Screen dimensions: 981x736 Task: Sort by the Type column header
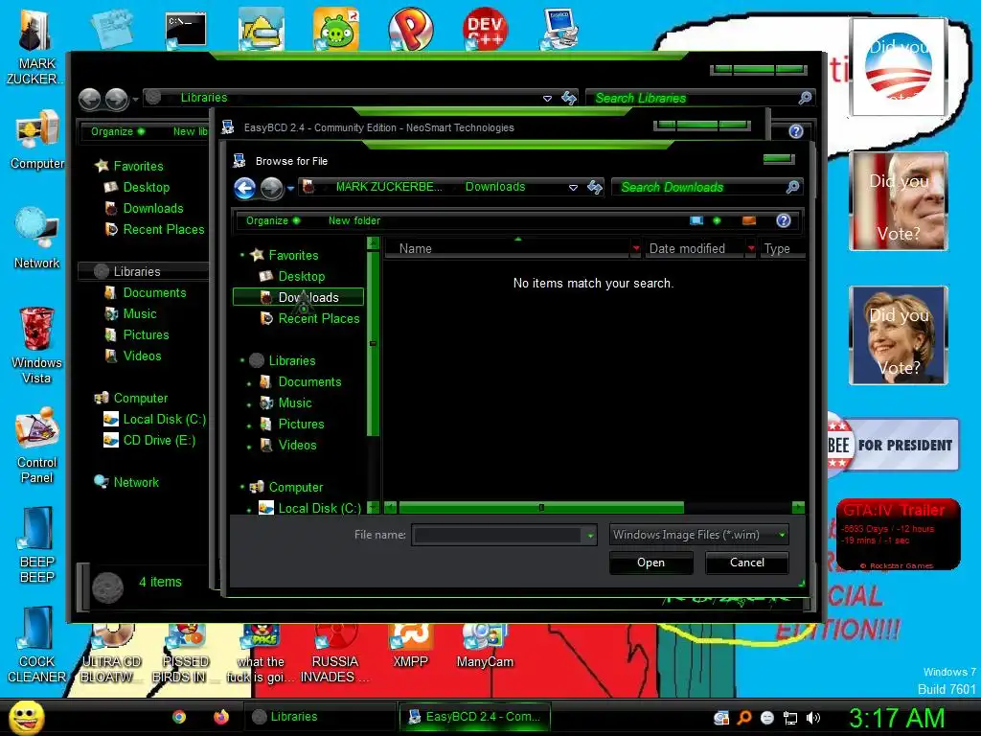pyautogui.click(x=782, y=248)
